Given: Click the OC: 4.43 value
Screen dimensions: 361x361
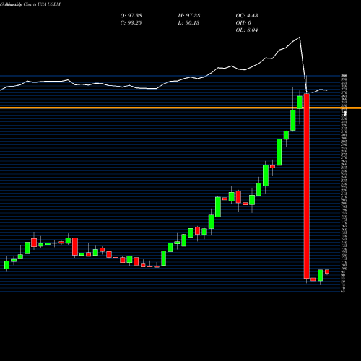Looking at the screenshot, I should coord(247,16).
